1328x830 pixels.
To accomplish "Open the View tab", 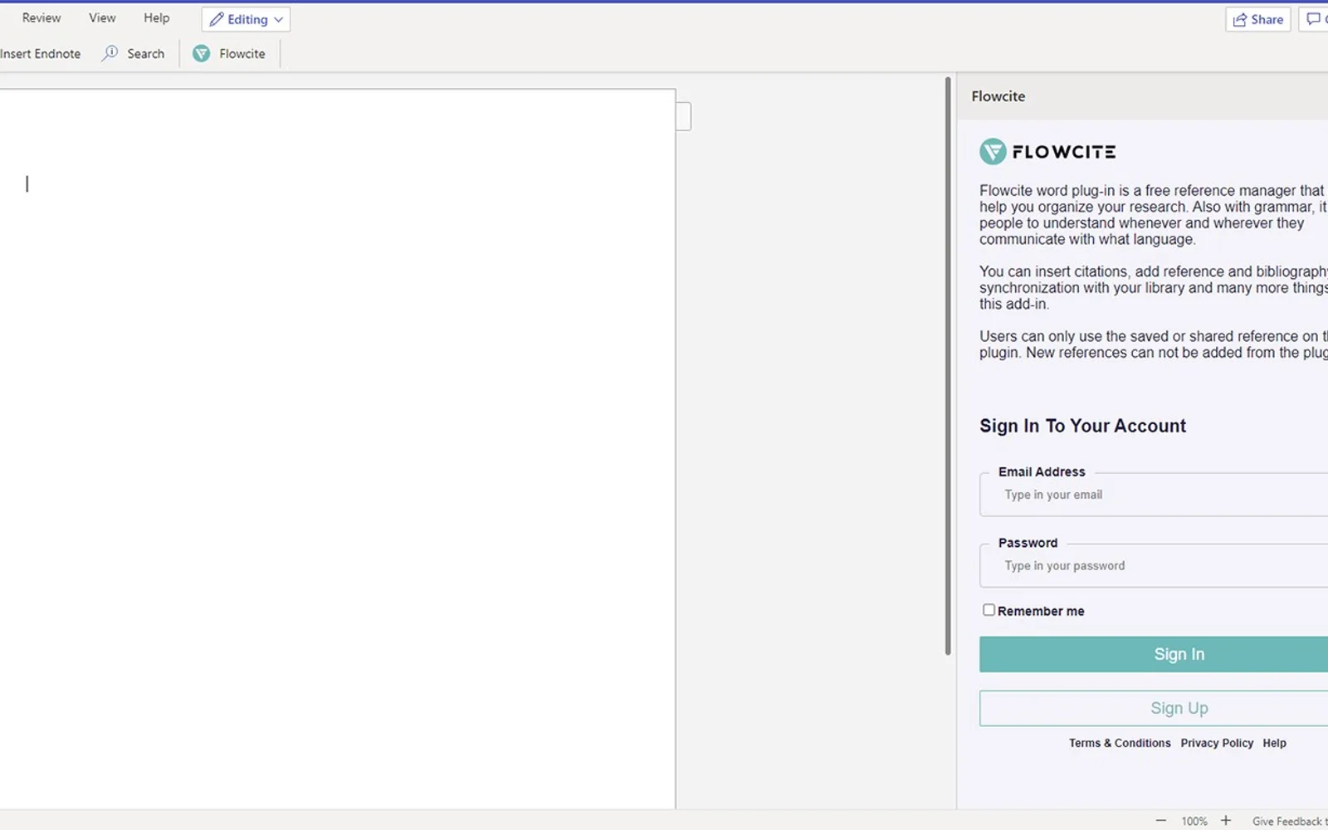I will 102,17.
